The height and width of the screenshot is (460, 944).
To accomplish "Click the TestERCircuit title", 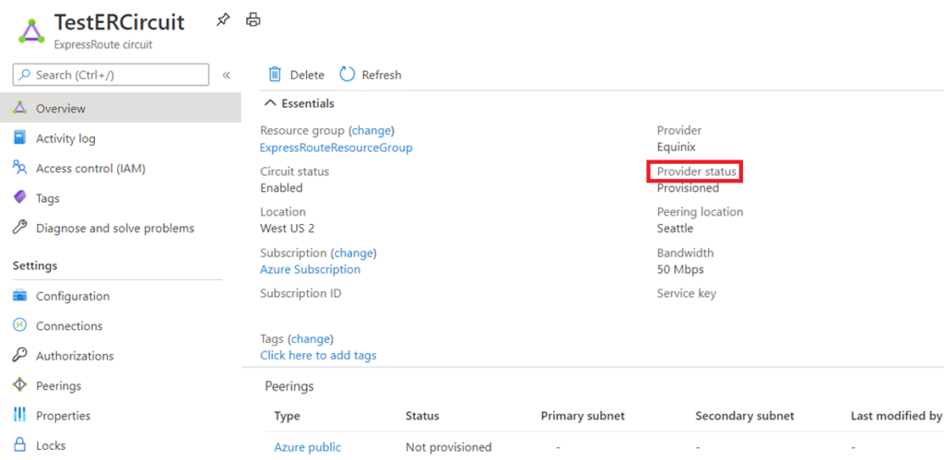I will pos(119,22).
